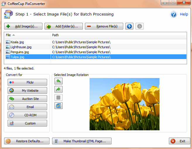The width and height of the screenshot is (192, 149).
Task: Click the Remove File(s) button
Action: click(104, 26)
